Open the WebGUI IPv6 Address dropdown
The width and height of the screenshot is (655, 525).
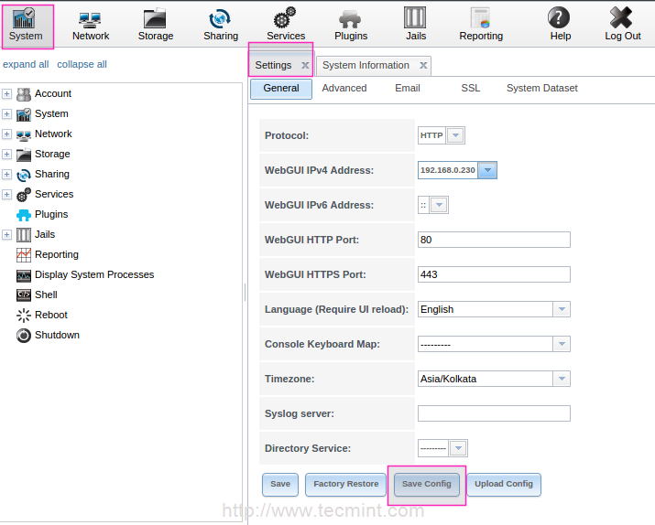pyautogui.click(x=439, y=205)
